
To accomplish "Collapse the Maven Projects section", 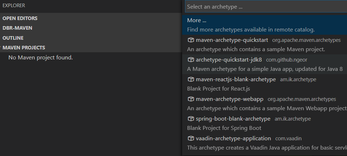I will 24,48.
